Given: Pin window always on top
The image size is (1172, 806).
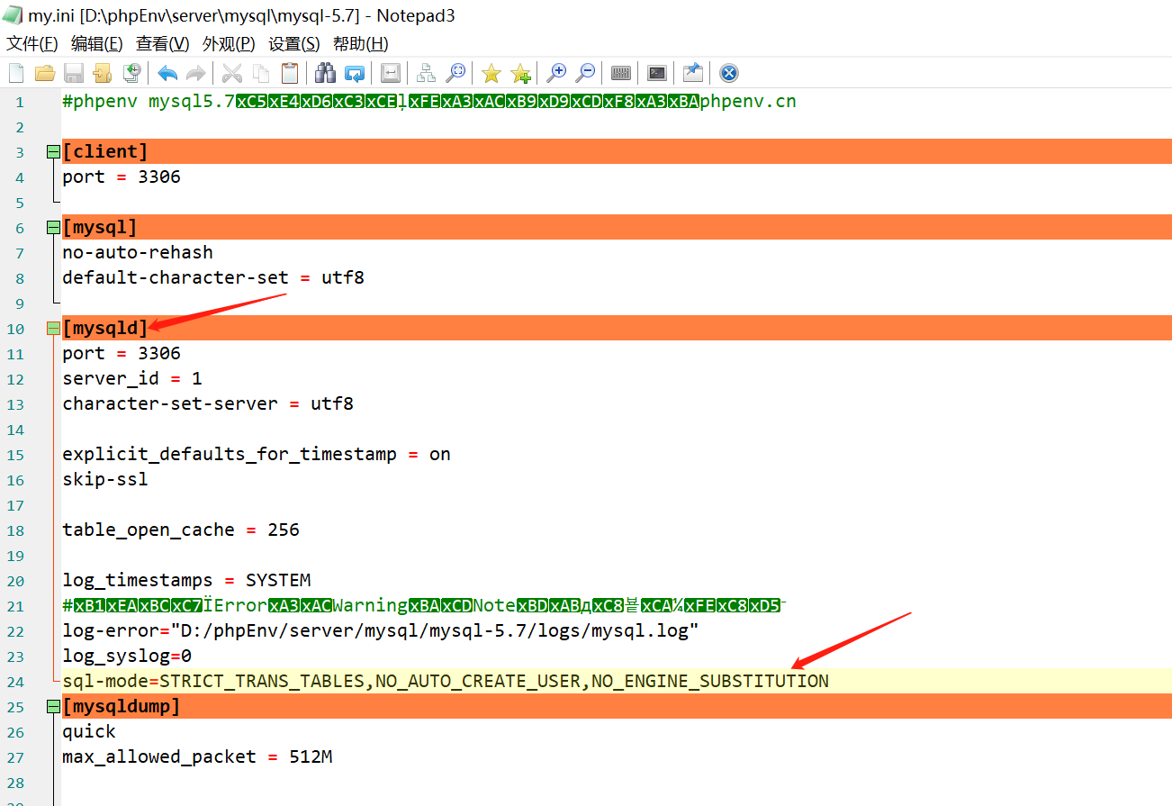Looking at the screenshot, I should (x=692, y=73).
